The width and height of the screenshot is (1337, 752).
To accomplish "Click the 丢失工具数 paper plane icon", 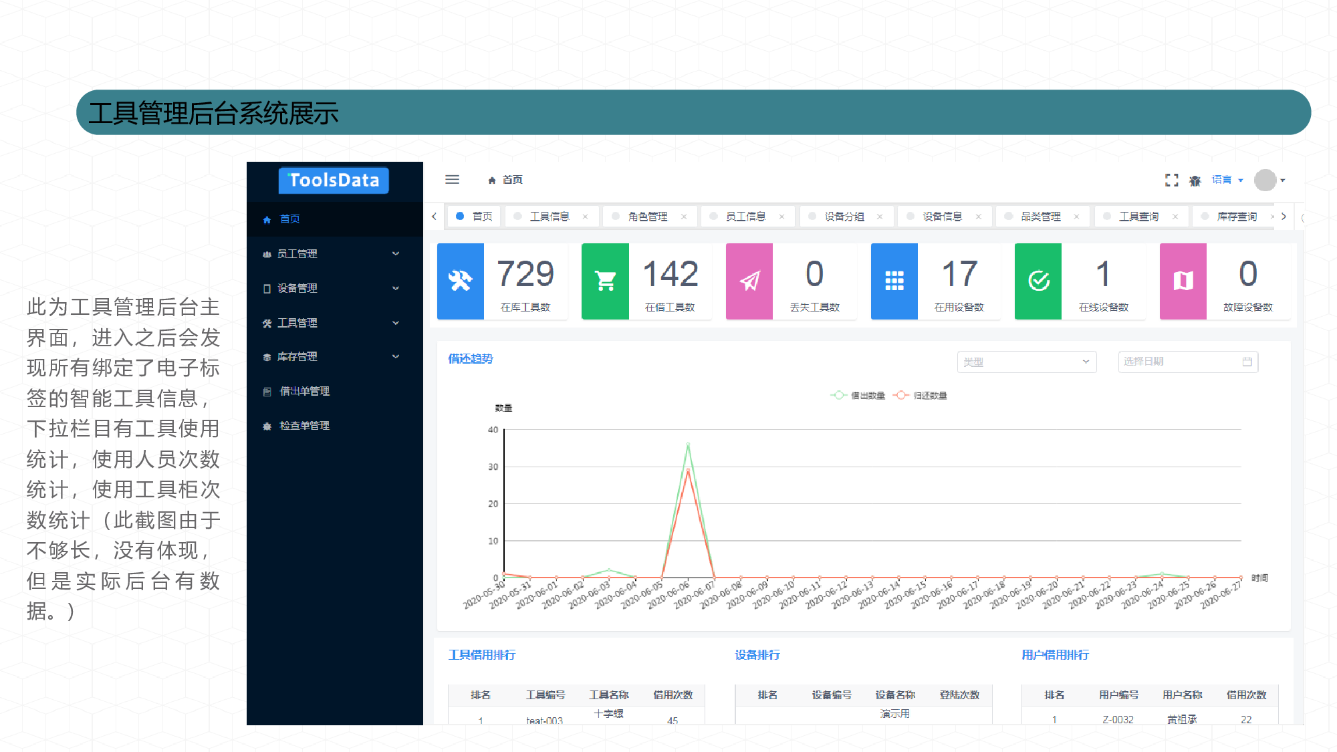I will 749,281.
